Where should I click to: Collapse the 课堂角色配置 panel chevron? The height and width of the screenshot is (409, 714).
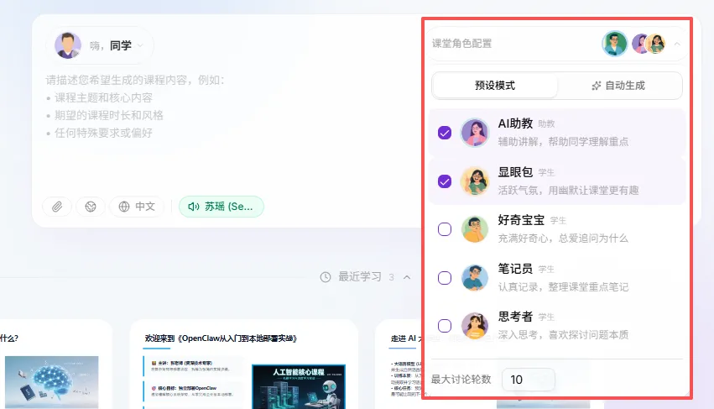[677, 44]
